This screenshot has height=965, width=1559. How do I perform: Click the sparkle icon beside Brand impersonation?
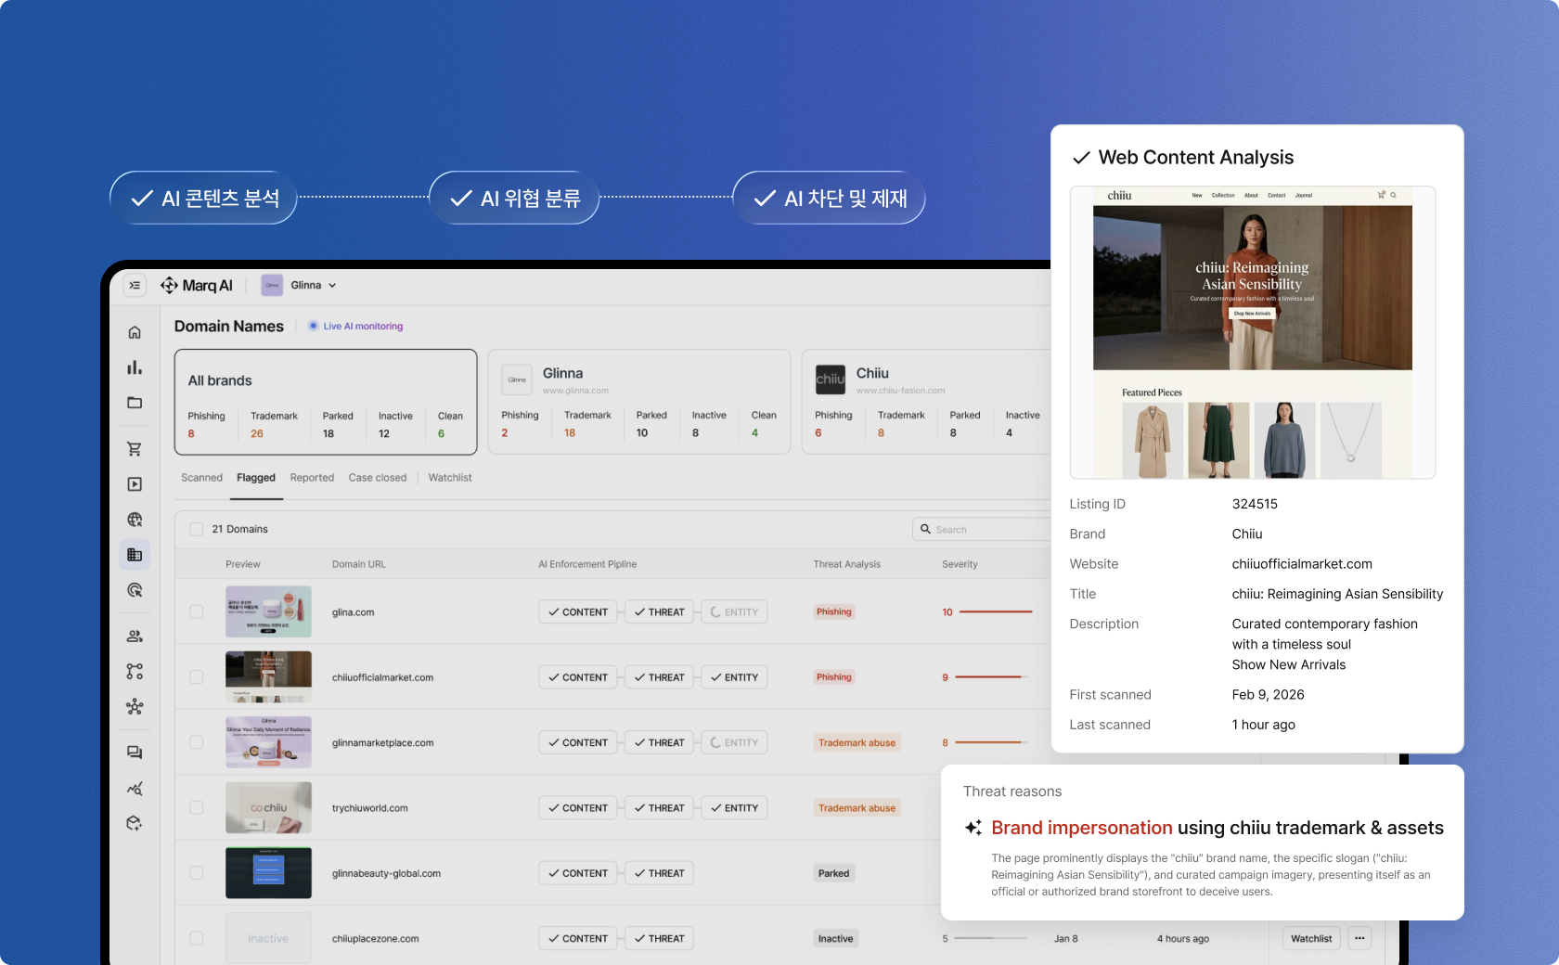click(973, 828)
